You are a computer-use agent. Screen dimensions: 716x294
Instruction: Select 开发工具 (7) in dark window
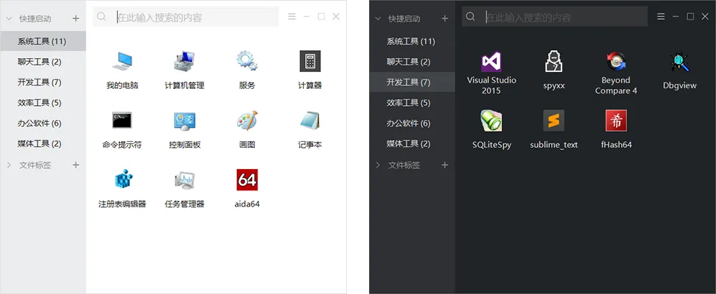412,82
